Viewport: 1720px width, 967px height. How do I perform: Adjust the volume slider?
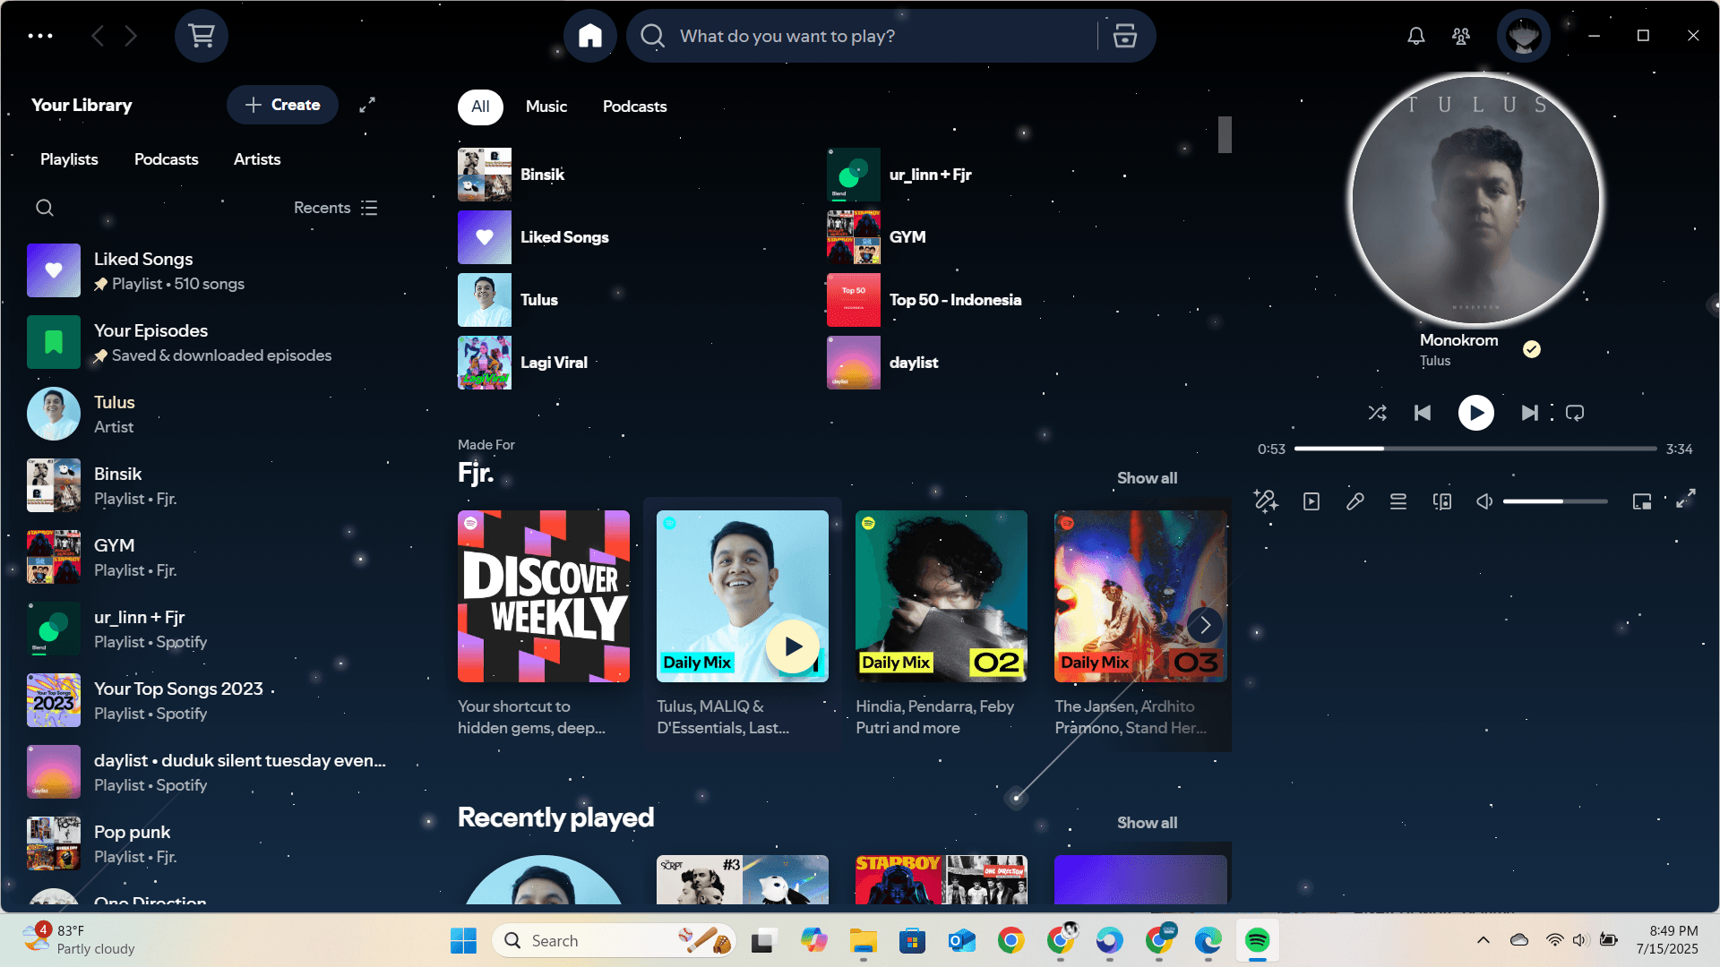(x=1555, y=501)
